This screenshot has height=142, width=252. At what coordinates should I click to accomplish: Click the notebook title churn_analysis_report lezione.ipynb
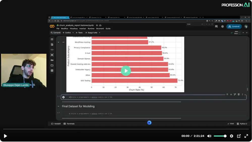coord(77,25)
